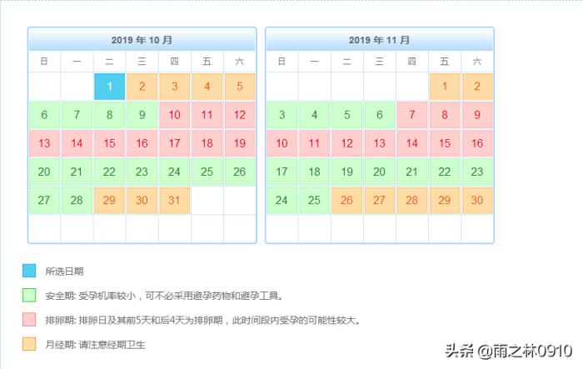Select November 13 in the calendar
583x369 pixels.
379,143
